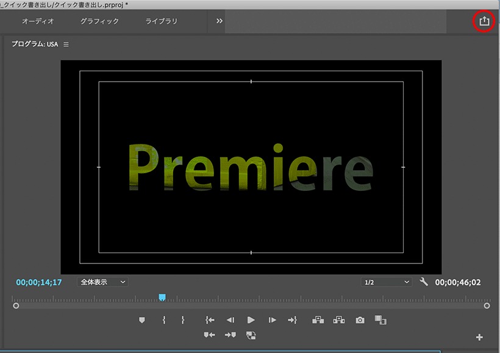The image size is (500, 353).
Task: Set the Mark In point
Action: tap(164, 320)
